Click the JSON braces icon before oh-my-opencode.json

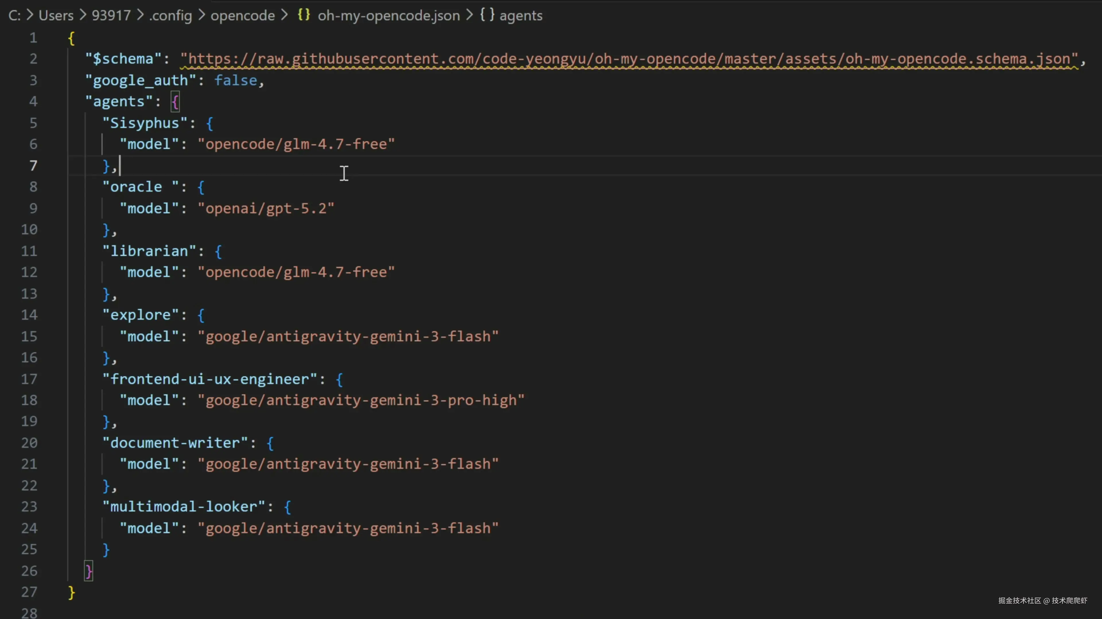304,15
